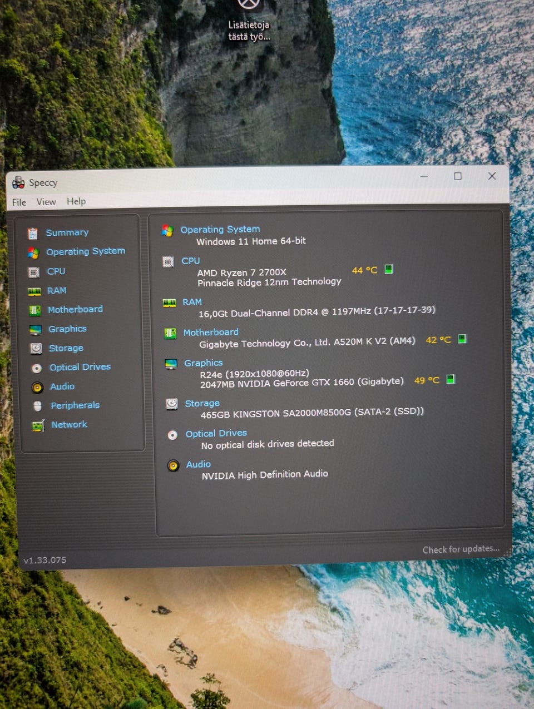Click the Audio speaker icon in summary pane
Image resolution: width=534 pixels, height=709 pixels.
(x=174, y=465)
